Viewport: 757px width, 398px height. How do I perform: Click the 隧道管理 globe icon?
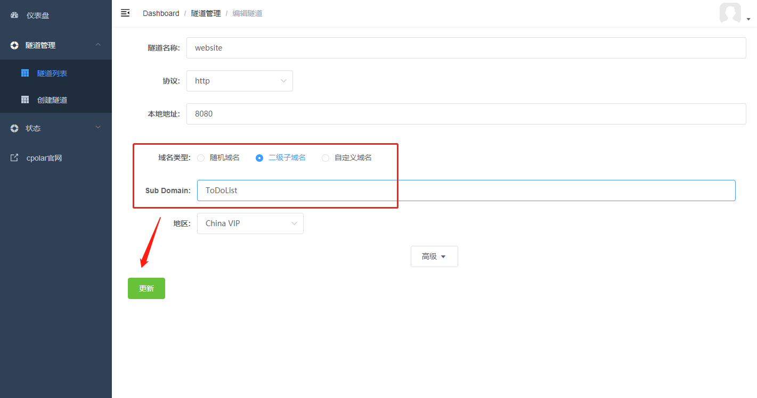[x=14, y=45]
